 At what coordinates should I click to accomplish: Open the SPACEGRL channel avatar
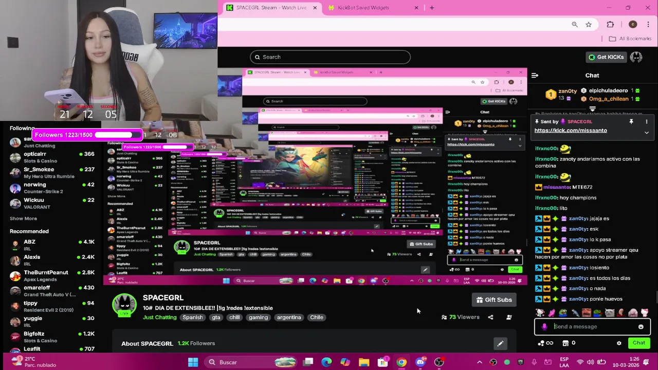pos(124,305)
